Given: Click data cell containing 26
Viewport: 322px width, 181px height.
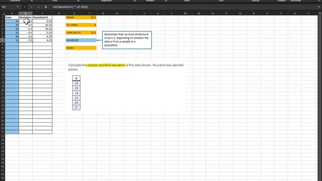Looking at the screenshot, I should tap(12, 36).
